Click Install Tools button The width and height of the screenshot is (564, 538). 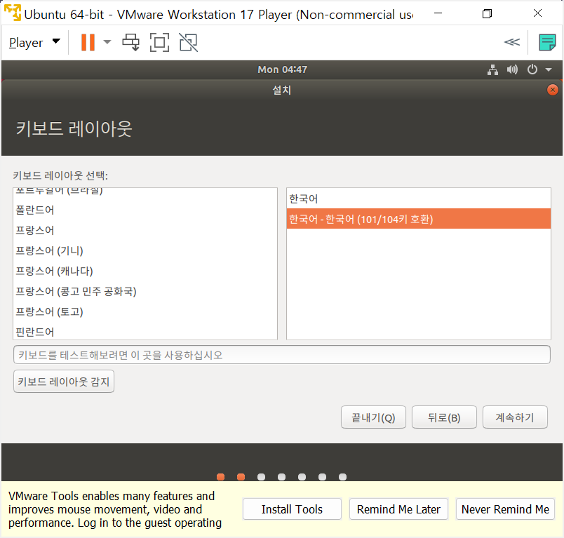[x=292, y=509]
